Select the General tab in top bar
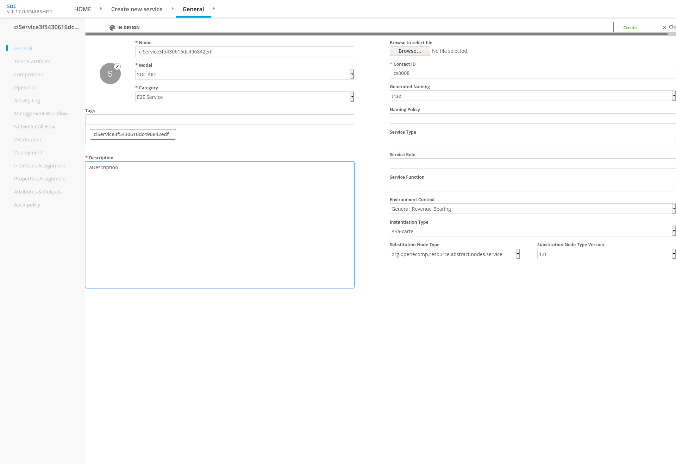The height and width of the screenshot is (464, 676). [x=193, y=9]
